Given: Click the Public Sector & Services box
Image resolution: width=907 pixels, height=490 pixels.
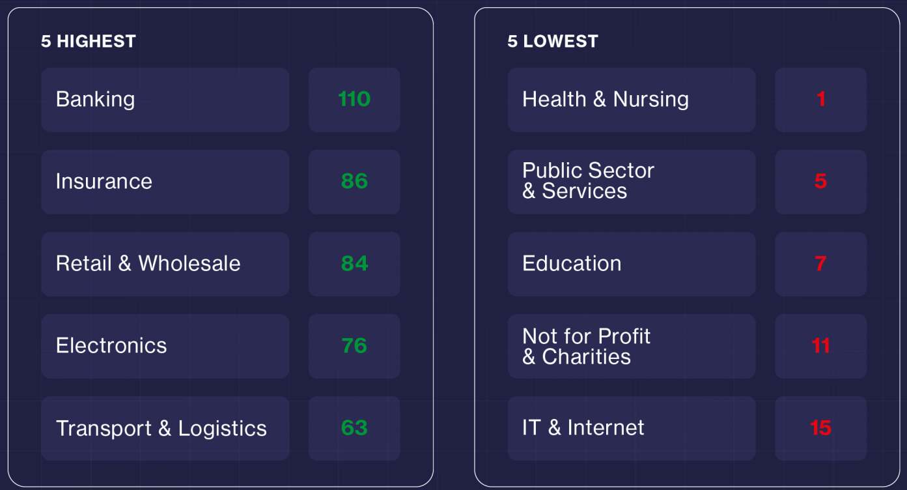Looking at the screenshot, I should point(631,182).
